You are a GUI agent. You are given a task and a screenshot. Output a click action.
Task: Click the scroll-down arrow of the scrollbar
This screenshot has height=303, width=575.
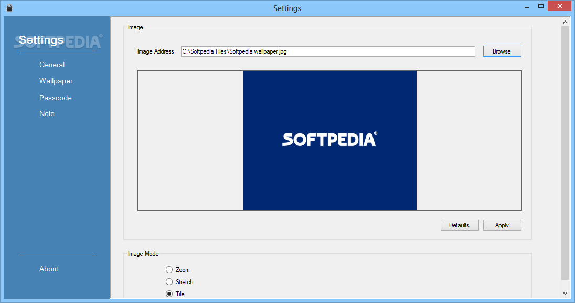click(x=565, y=294)
